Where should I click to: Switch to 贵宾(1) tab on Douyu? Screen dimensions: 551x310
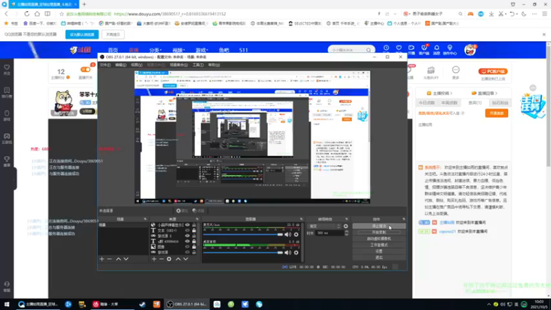click(x=475, y=103)
